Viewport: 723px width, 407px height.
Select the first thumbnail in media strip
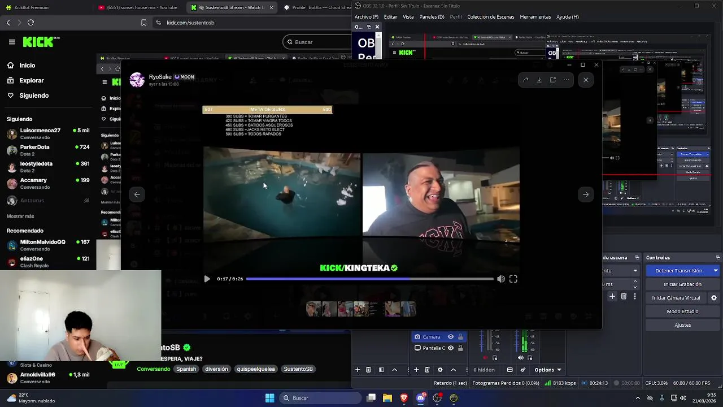pyautogui.click(x=313, y=309)
